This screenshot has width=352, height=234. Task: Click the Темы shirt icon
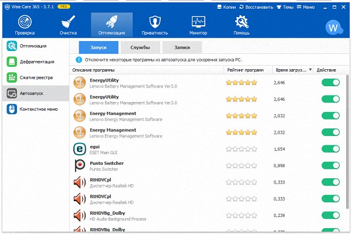(279, 7)
